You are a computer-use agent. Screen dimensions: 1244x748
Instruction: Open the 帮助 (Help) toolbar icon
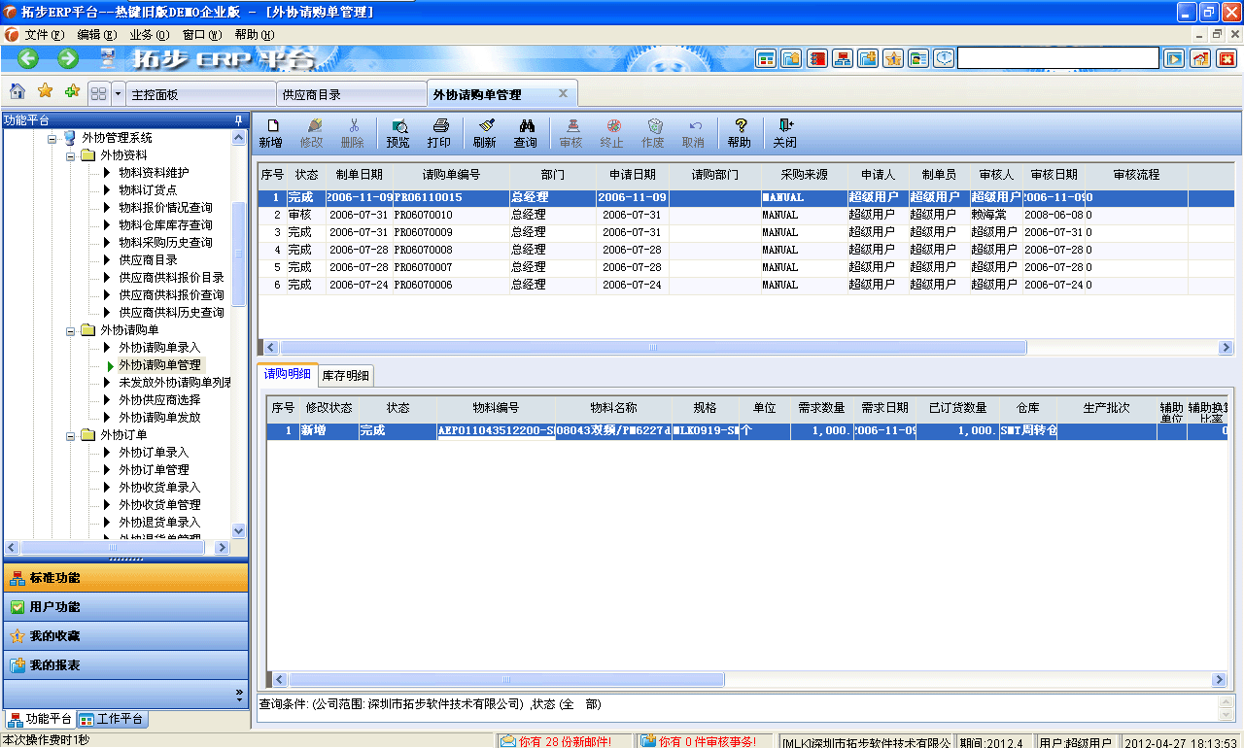point(741,133)
